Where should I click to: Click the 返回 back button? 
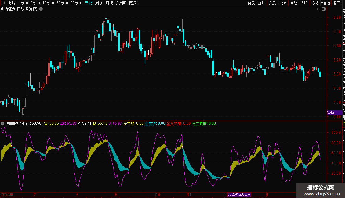pyautogui.click(x=337, y=3)
